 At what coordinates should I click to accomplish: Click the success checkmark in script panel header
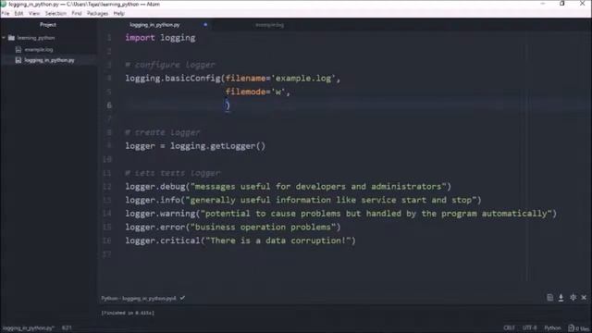pyautogui.click(x=183, y=298)
